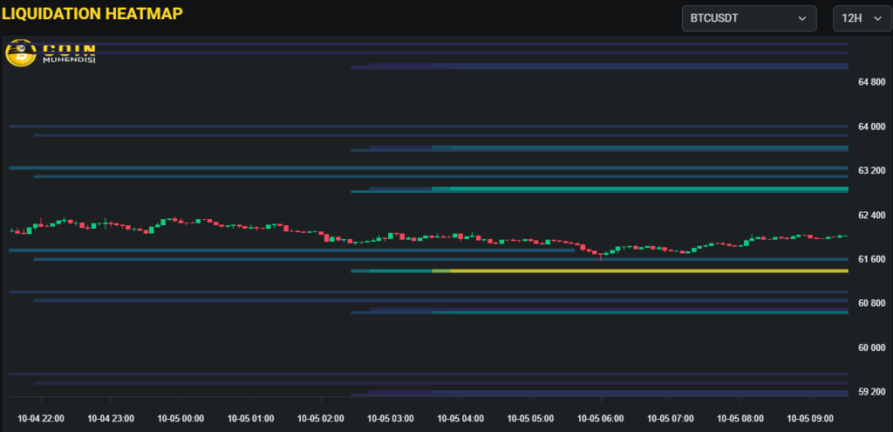Click the 61 600 price axis label

coord(871,259)
